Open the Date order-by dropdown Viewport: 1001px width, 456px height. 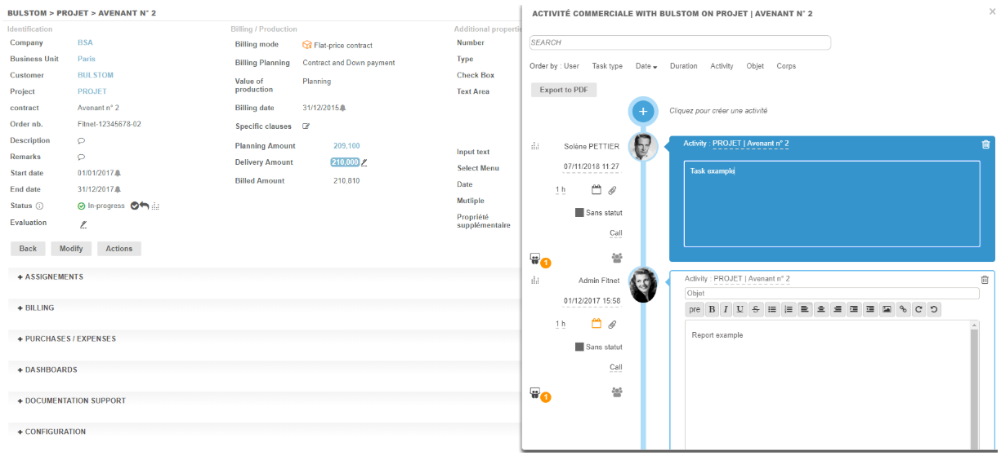pyautogui.click(x=646, y=66)
